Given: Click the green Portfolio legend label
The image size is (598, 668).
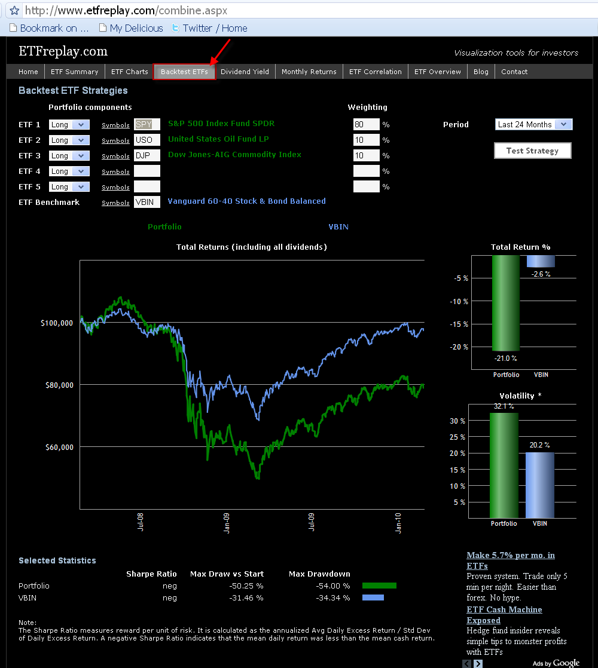Looking at the screenshot, I should 164,226.
